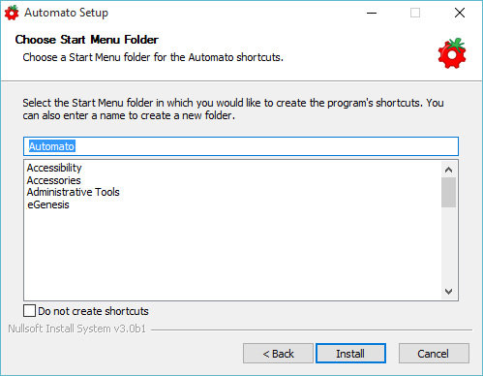Click scrollbar down arrow in folder list
Screen dimensions: 483x376
[448, 292]
